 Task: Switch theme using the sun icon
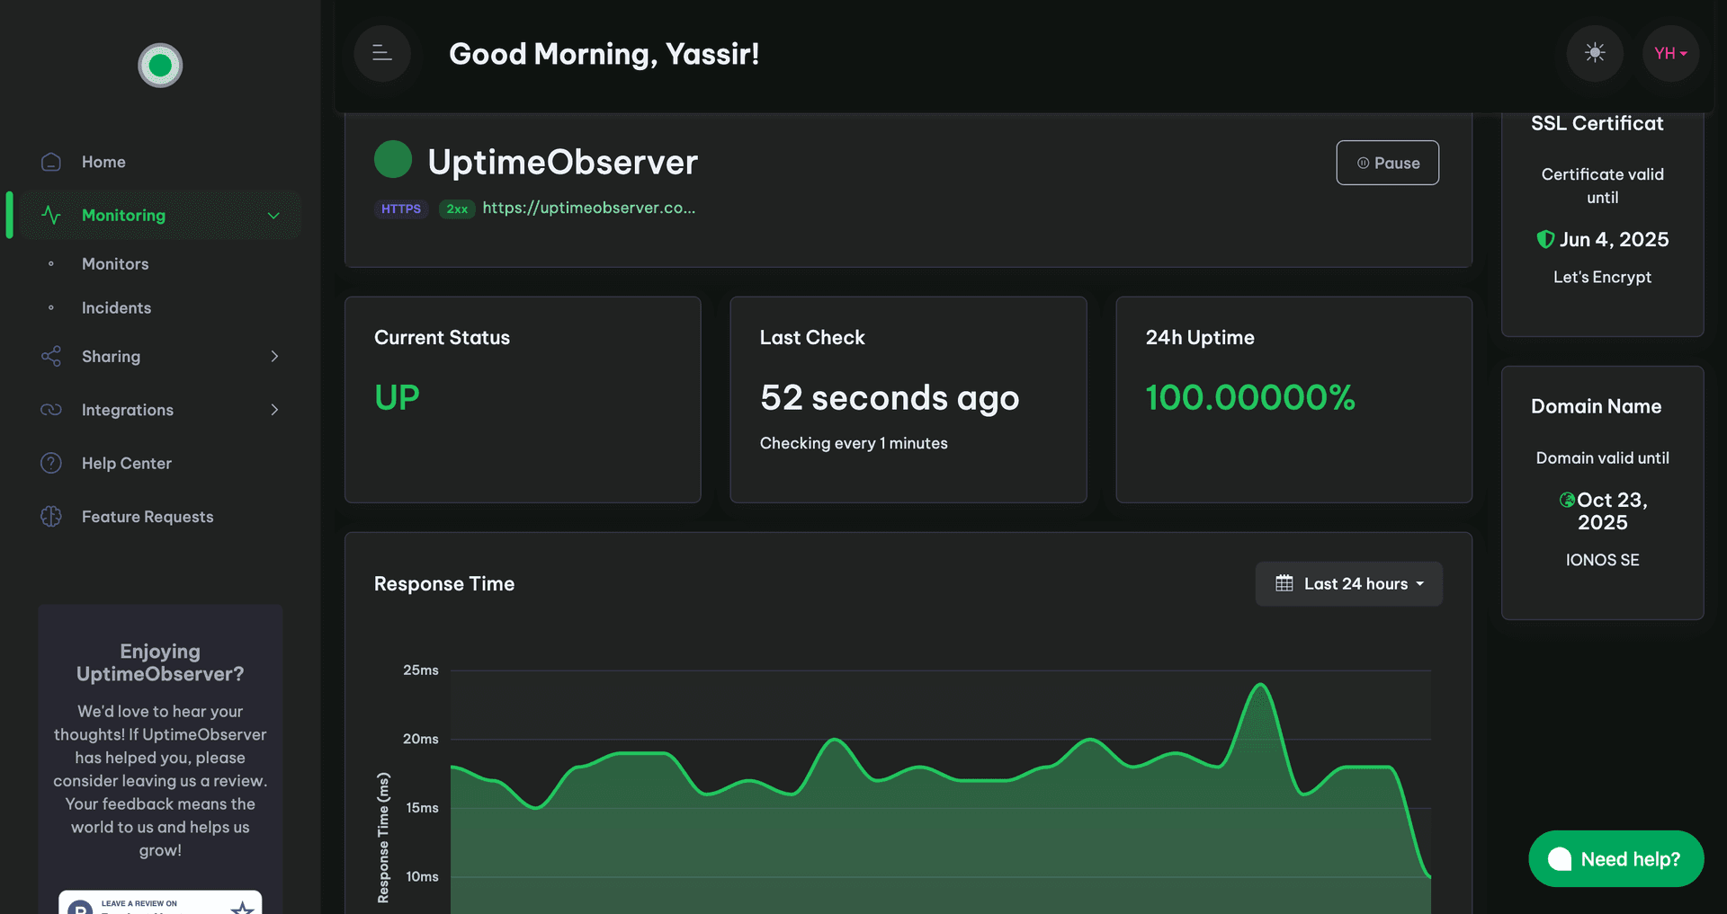pyautogui.click(x=1595, y=53)
